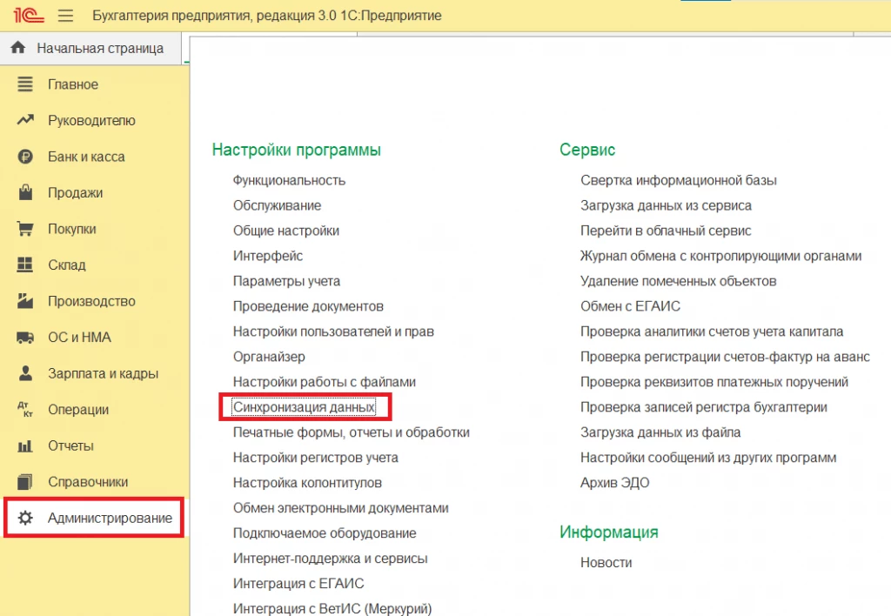Open the Отчеты section
The image size is (891, 616).
coord(70,445)
